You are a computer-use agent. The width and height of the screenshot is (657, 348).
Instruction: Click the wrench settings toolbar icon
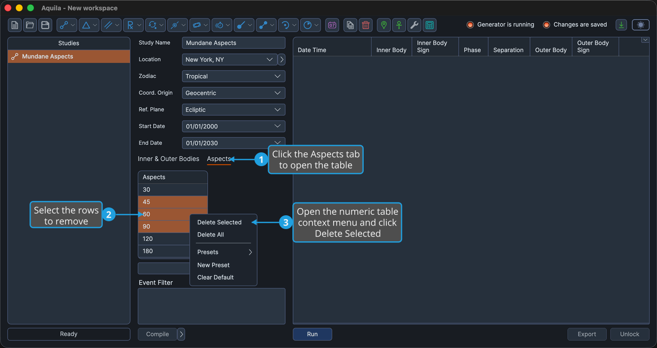[x=414, y=25]
